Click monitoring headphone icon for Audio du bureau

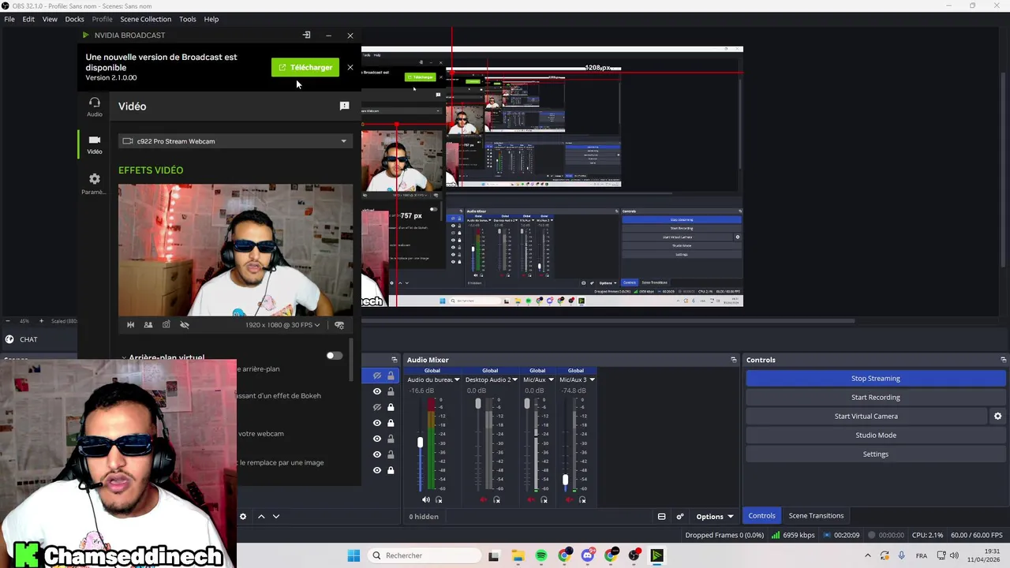coord(439,499)
